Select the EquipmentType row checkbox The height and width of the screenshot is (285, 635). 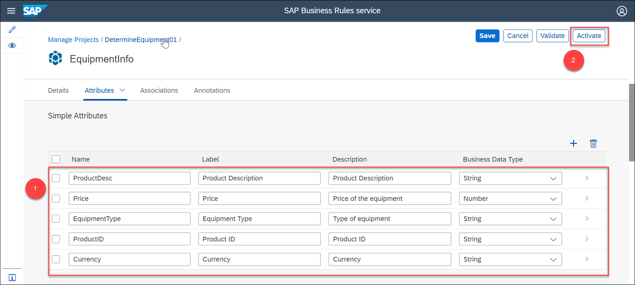pos(56,219)
